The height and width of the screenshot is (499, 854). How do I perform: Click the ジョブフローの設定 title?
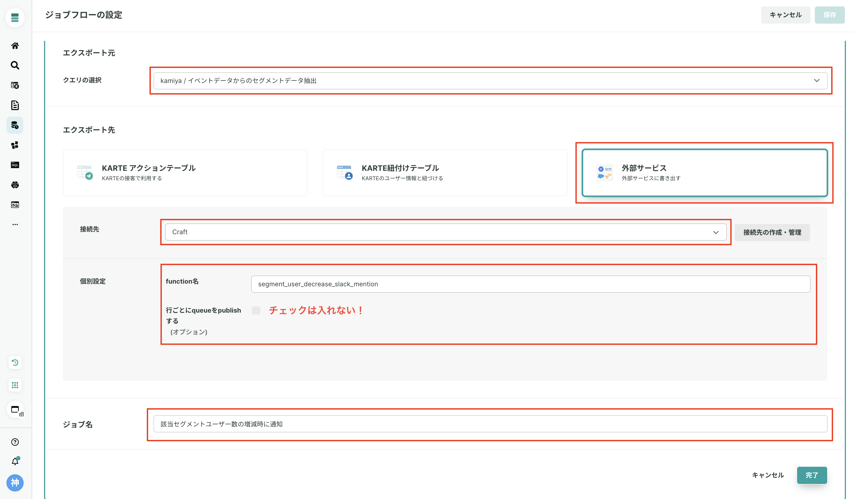point(84,15)
